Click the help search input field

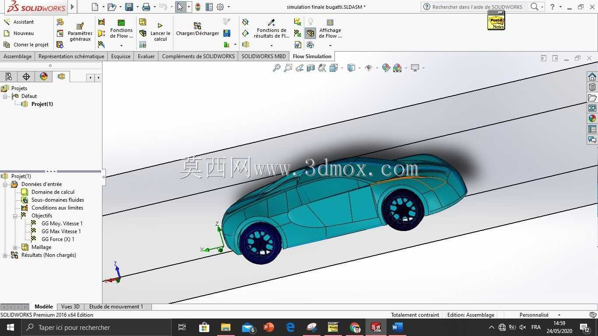(x=477, y=7)
